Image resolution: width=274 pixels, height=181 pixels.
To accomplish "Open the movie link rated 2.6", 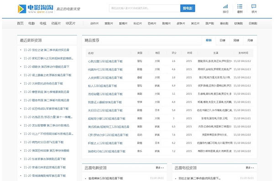I will coord(105,61).
